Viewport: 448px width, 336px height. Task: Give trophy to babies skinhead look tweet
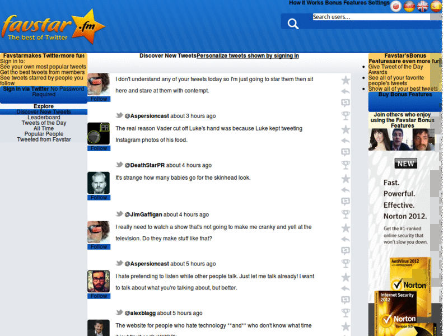[346, 214]
